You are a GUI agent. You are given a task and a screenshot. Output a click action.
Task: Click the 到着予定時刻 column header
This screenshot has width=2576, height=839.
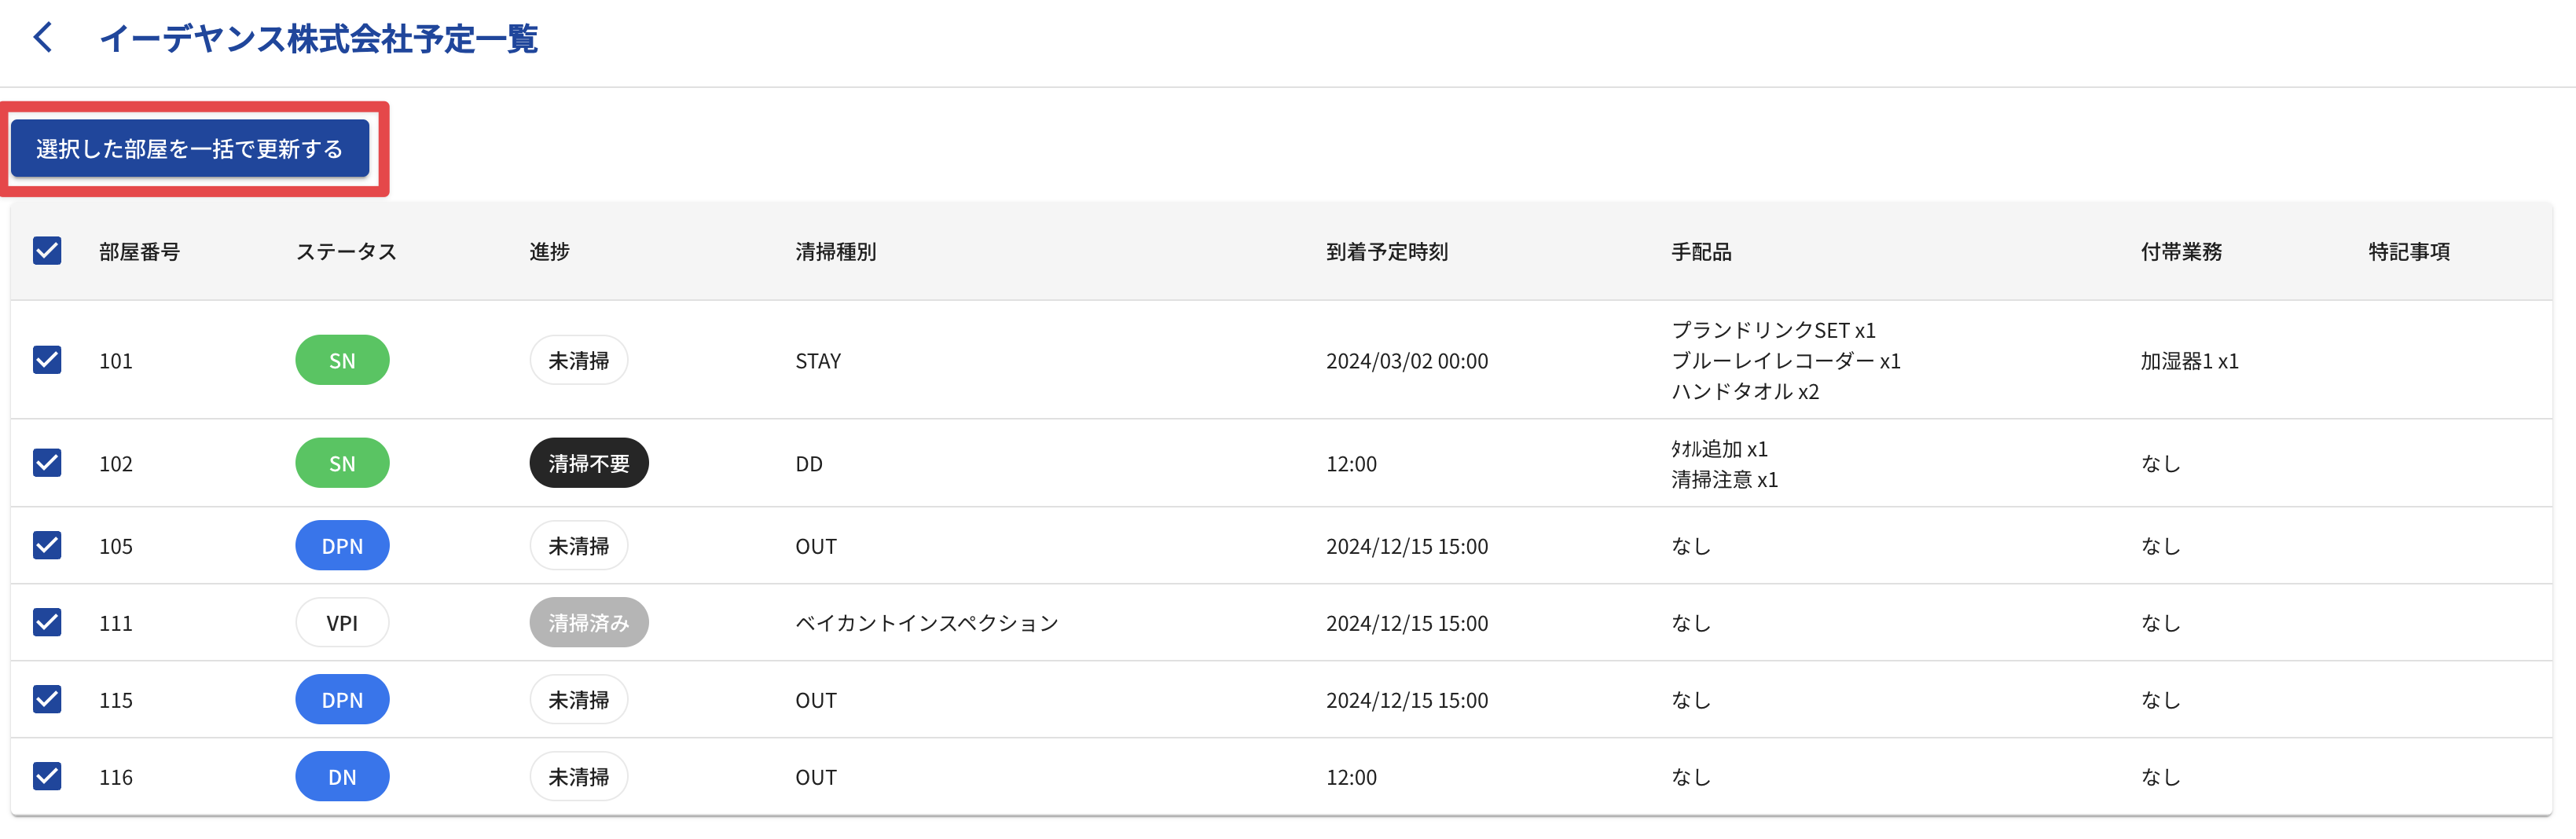pos(1386,252)
